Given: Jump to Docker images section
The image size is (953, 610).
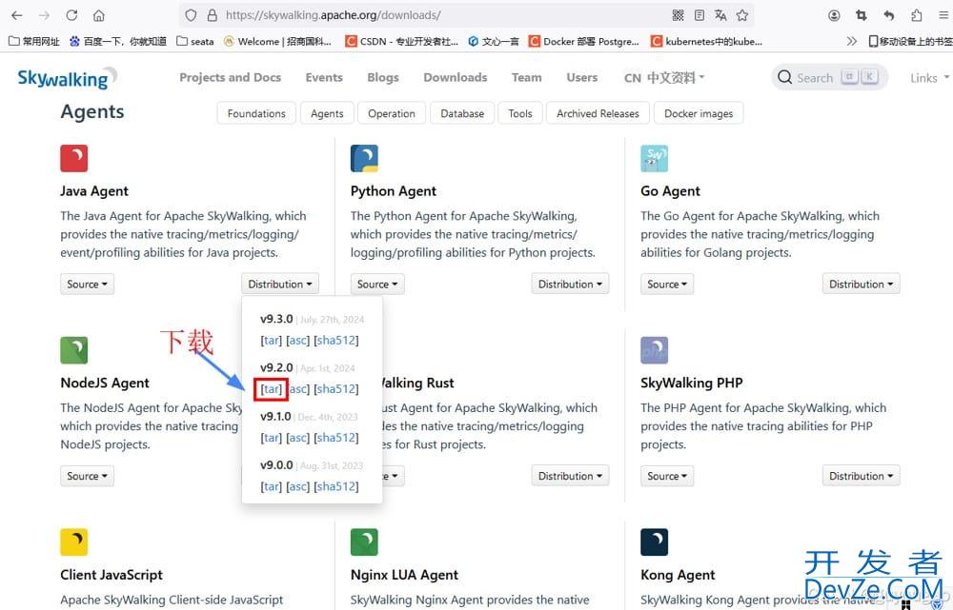Looking at the screenshot, I should (699, 113).
